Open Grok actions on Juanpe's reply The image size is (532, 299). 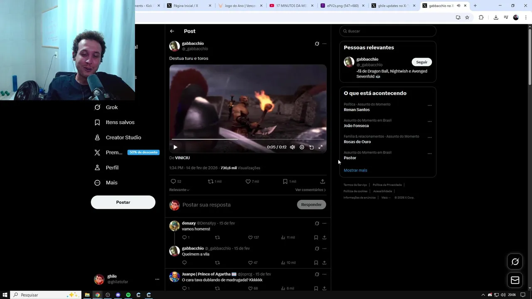pos(317,274)
